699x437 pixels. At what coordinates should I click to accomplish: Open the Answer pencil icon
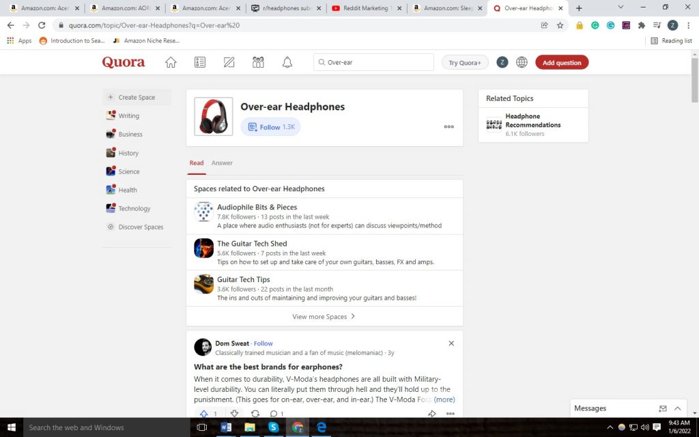[x=229, y=62]
